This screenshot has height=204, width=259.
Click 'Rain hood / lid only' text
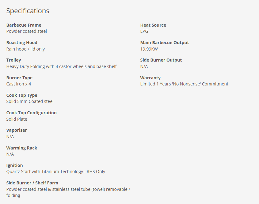25,49
